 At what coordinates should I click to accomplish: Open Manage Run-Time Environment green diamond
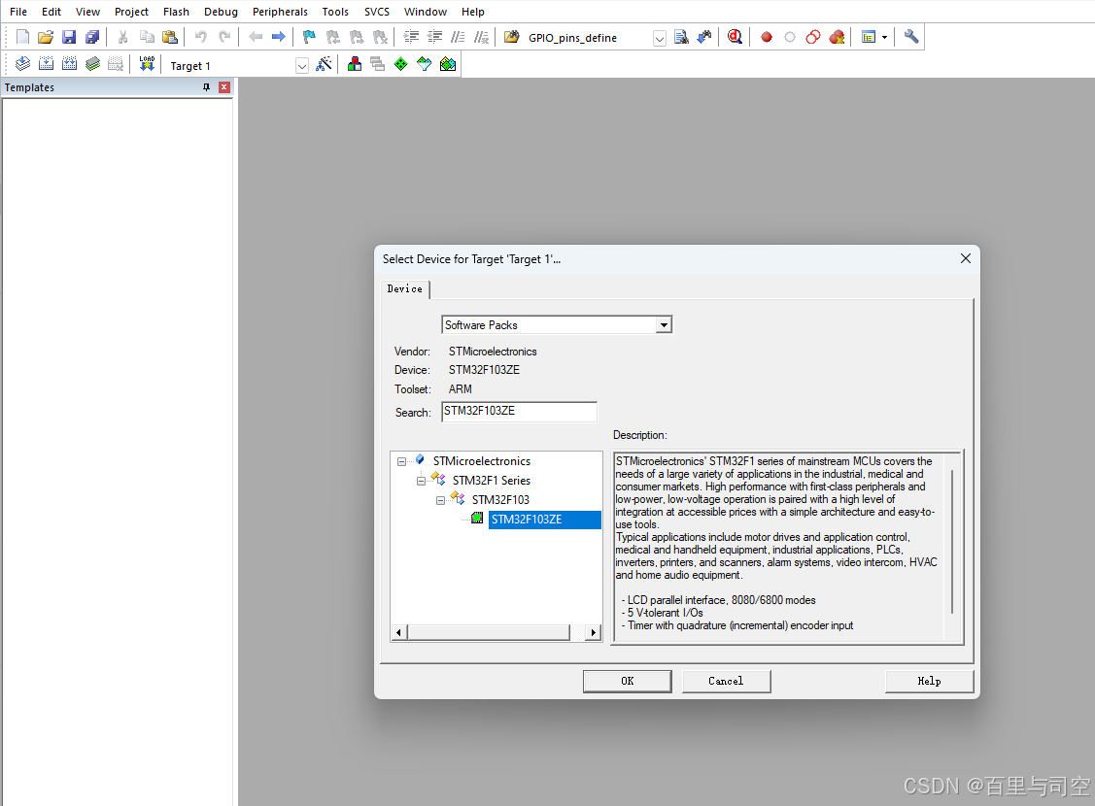pos(401,64)
